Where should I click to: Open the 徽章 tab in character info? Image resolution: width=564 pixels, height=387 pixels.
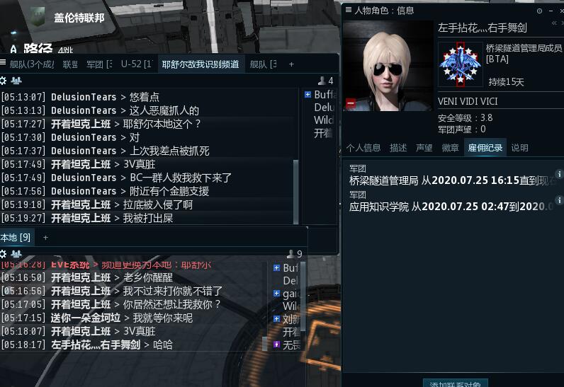point(450,148)
